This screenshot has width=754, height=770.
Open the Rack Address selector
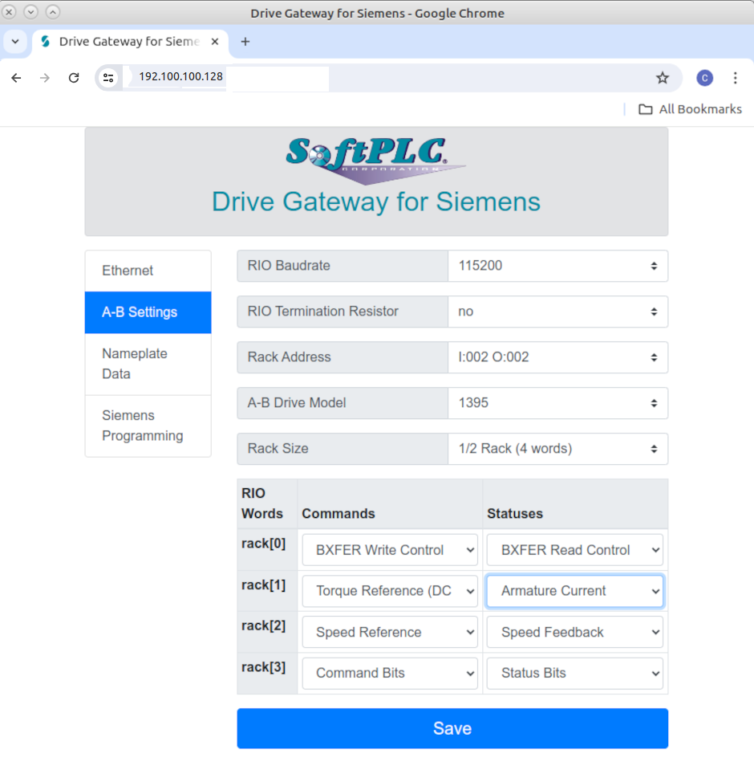[x=557, y=357]
